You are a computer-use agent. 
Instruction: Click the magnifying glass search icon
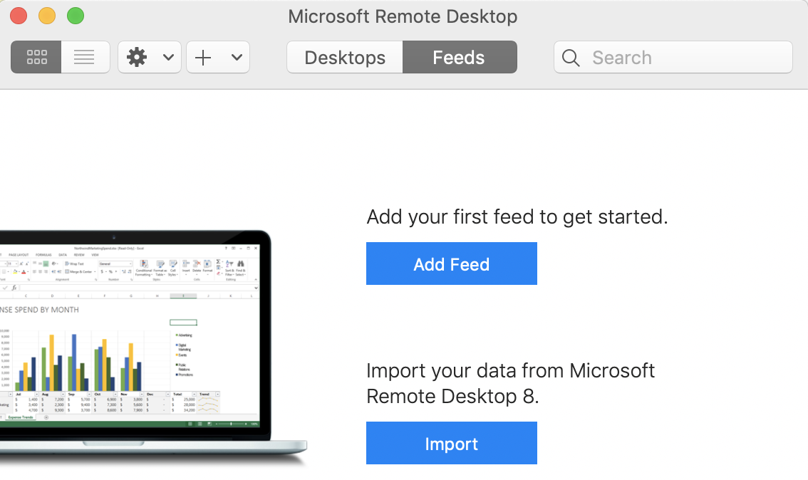[x=571, y=58]
